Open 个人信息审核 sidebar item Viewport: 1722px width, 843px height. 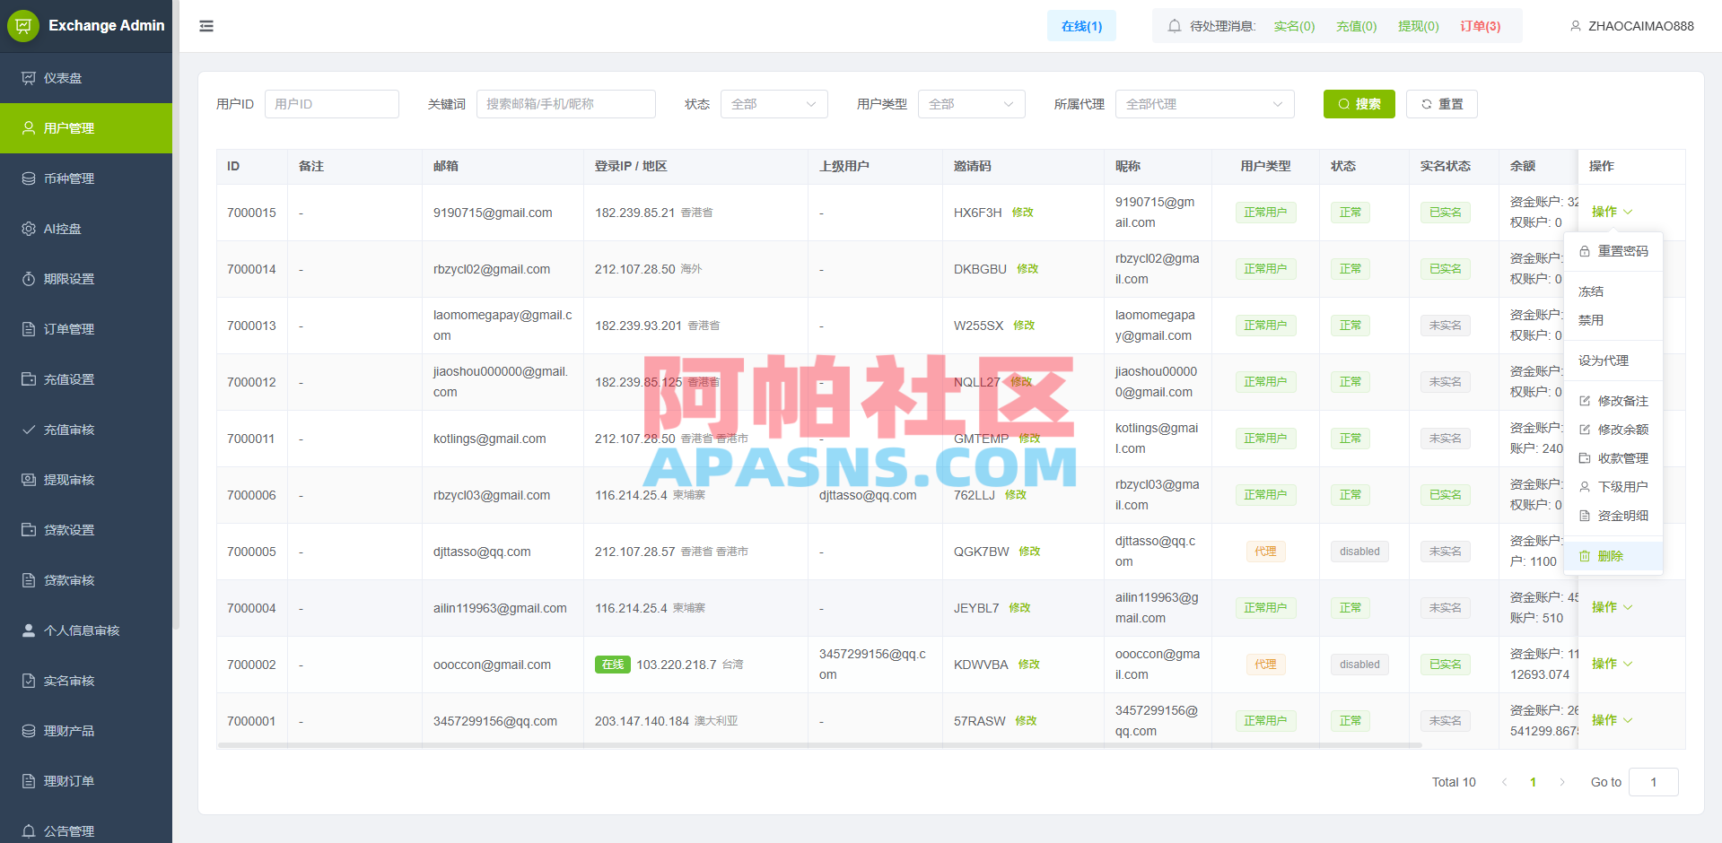pos(86,630)
